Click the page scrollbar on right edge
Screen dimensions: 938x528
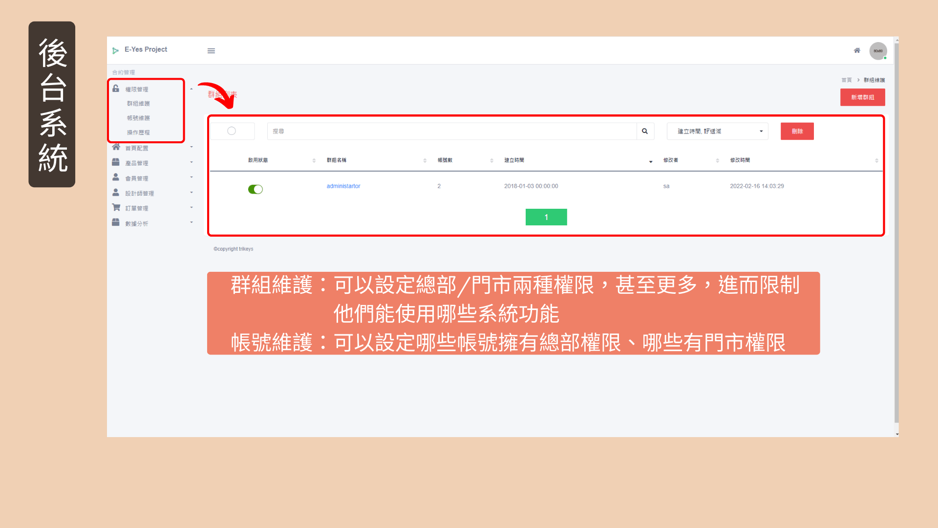pyautogui.click(x=896, y=235)
